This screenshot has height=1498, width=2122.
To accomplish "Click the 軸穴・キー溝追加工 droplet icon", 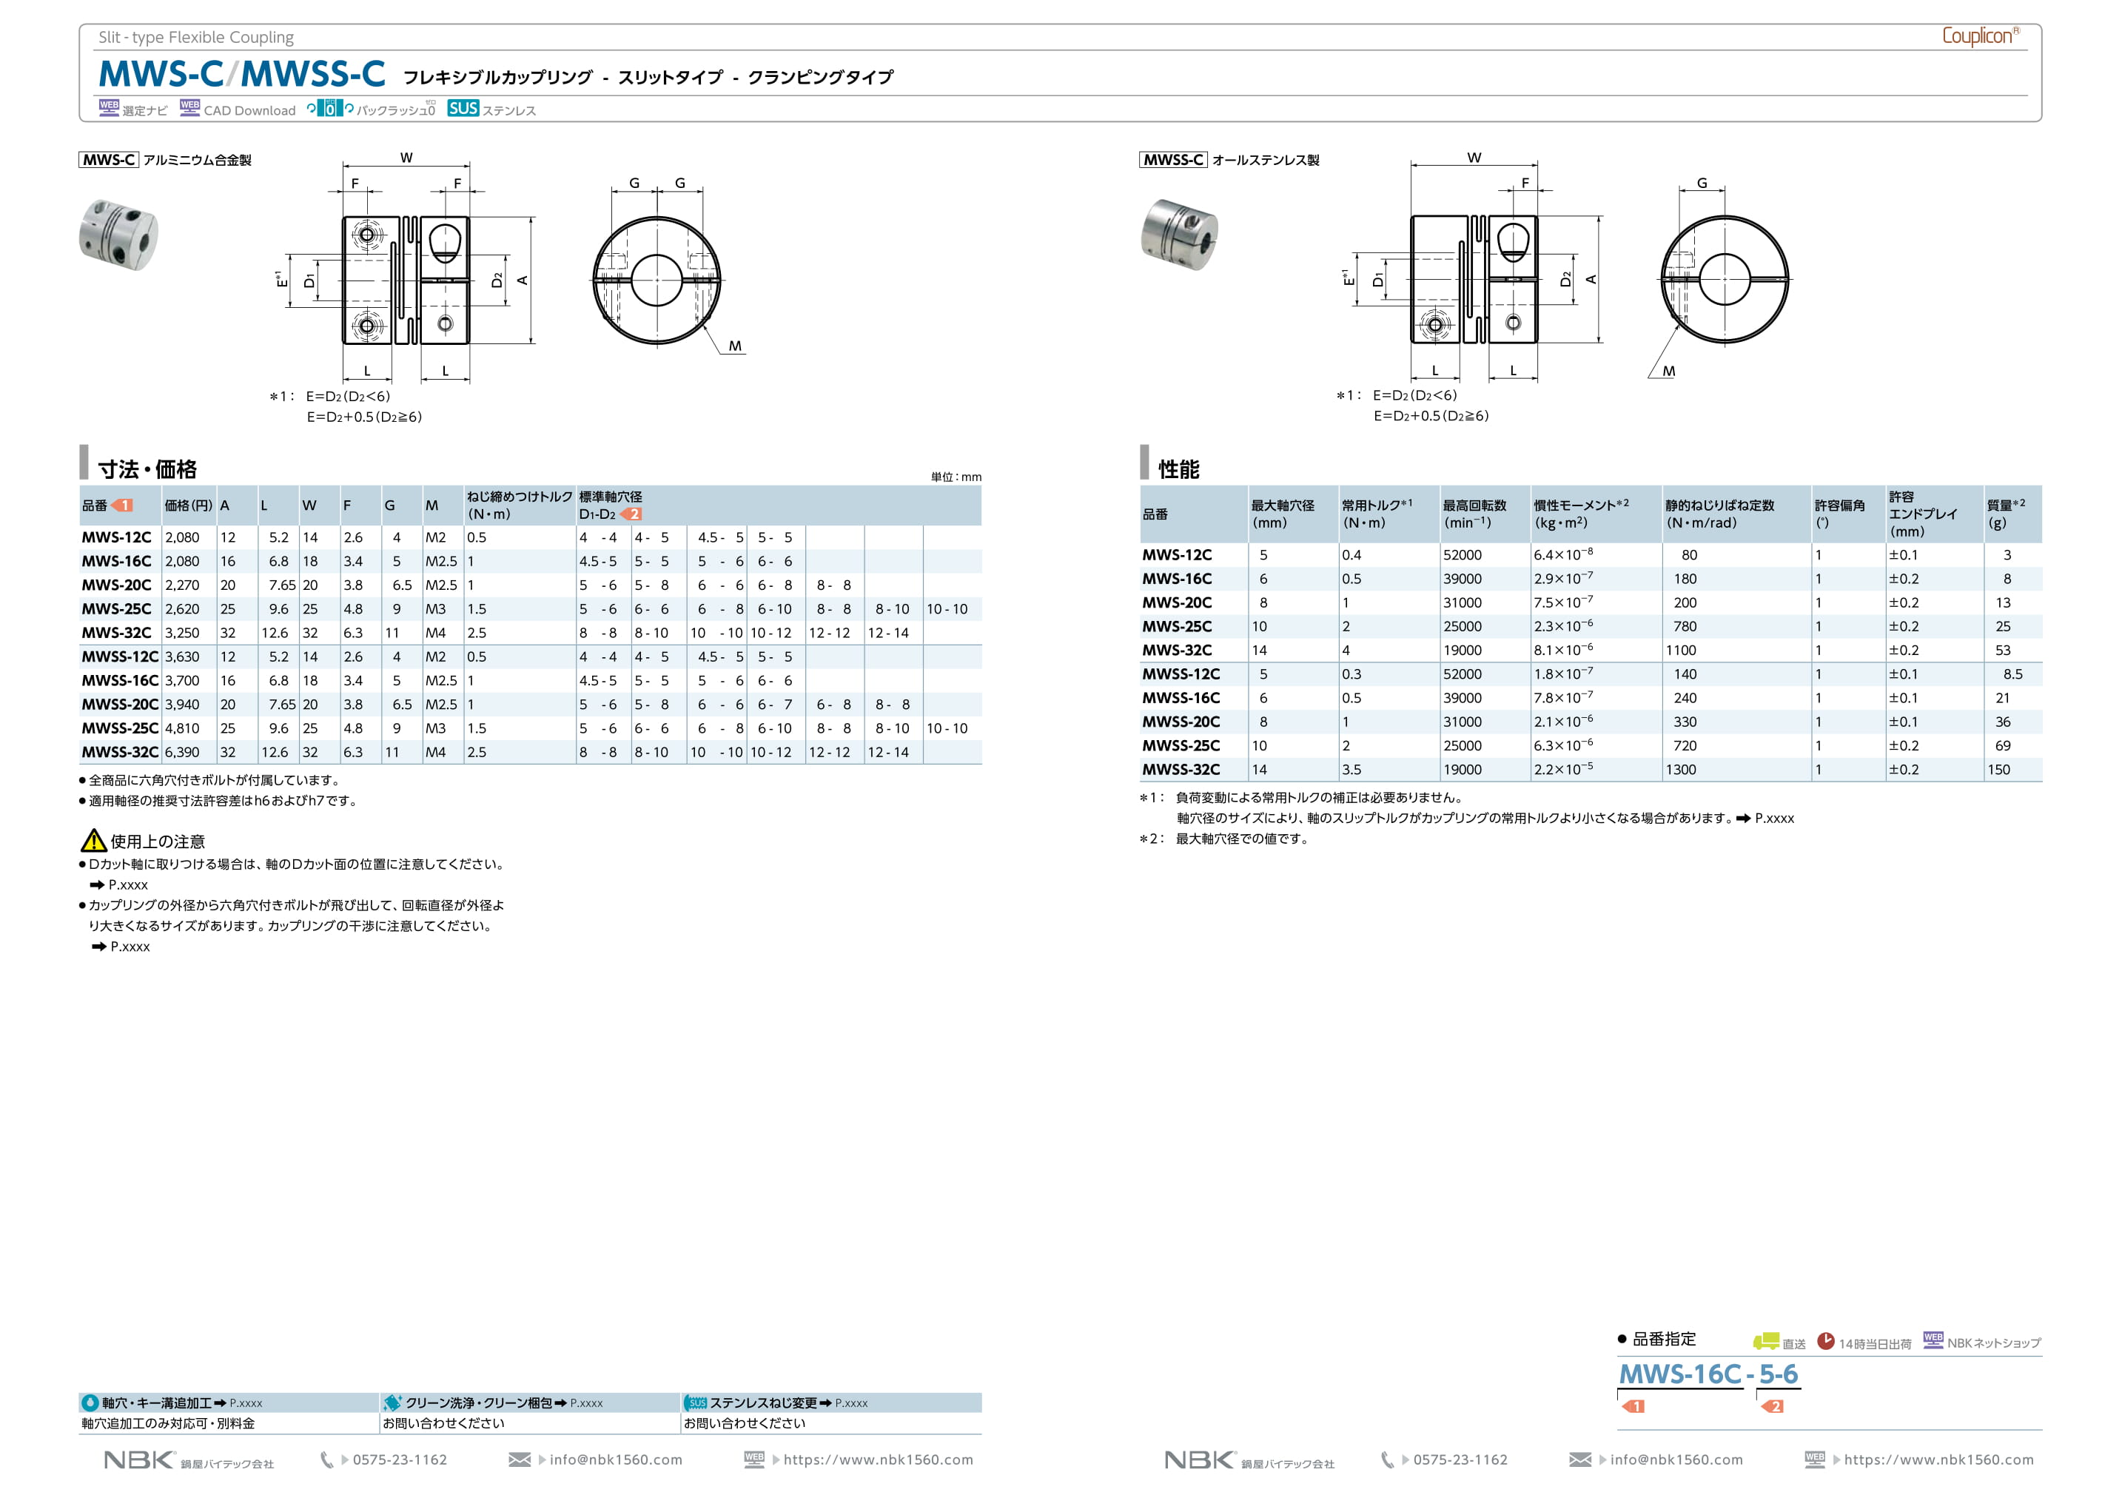I will tap(90, 1402).
